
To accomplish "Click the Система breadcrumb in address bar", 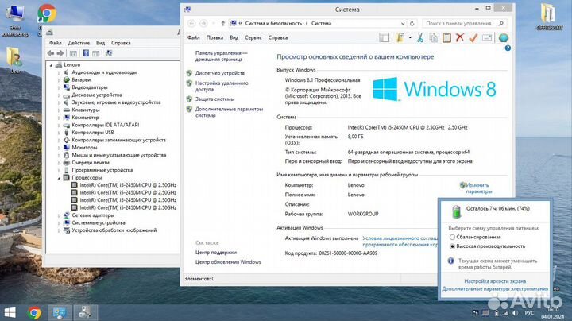I will pyautogui.click(x=321, y=23).
